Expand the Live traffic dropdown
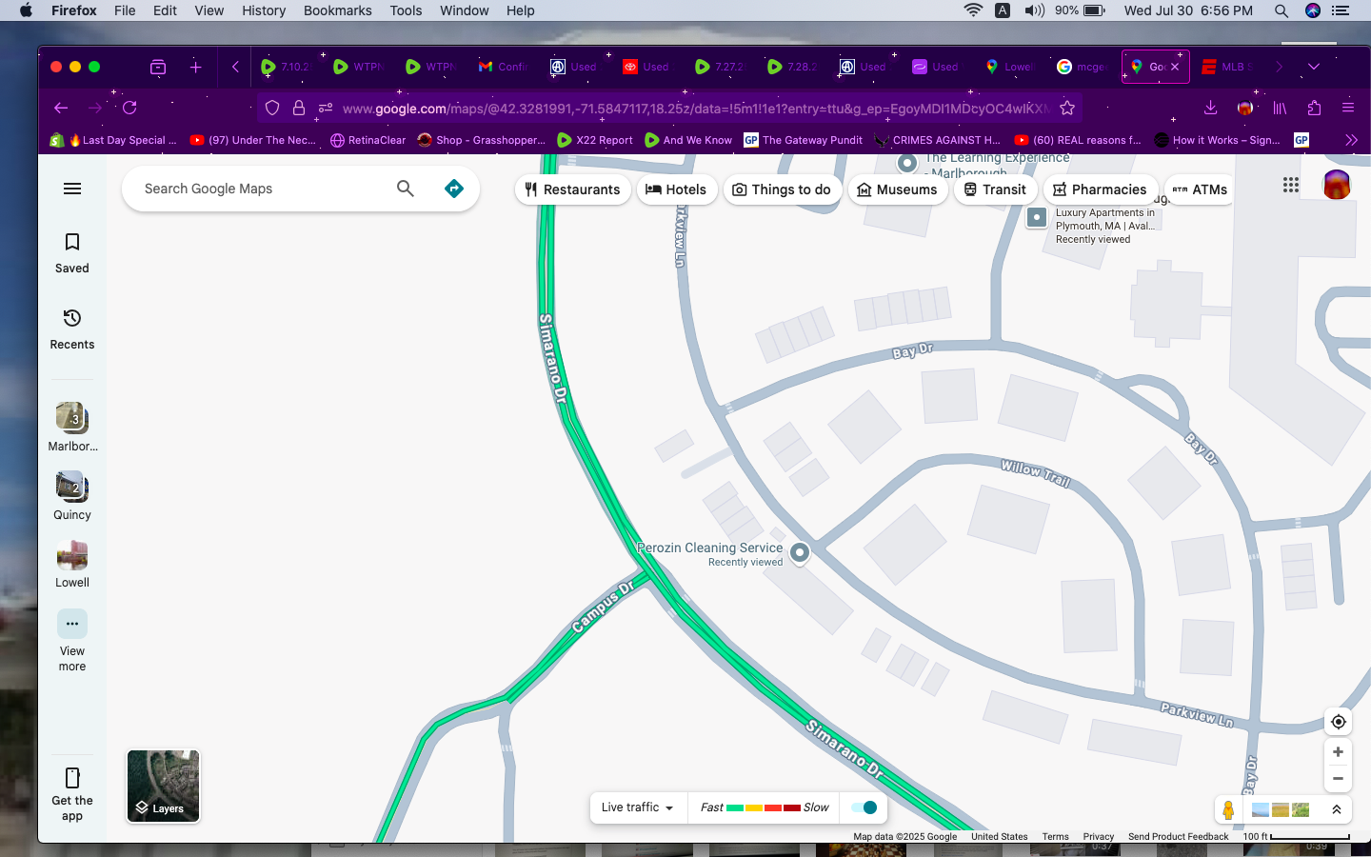 point(638,807)
